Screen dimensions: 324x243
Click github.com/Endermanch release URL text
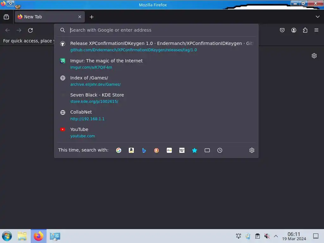(x=134, y=50)
